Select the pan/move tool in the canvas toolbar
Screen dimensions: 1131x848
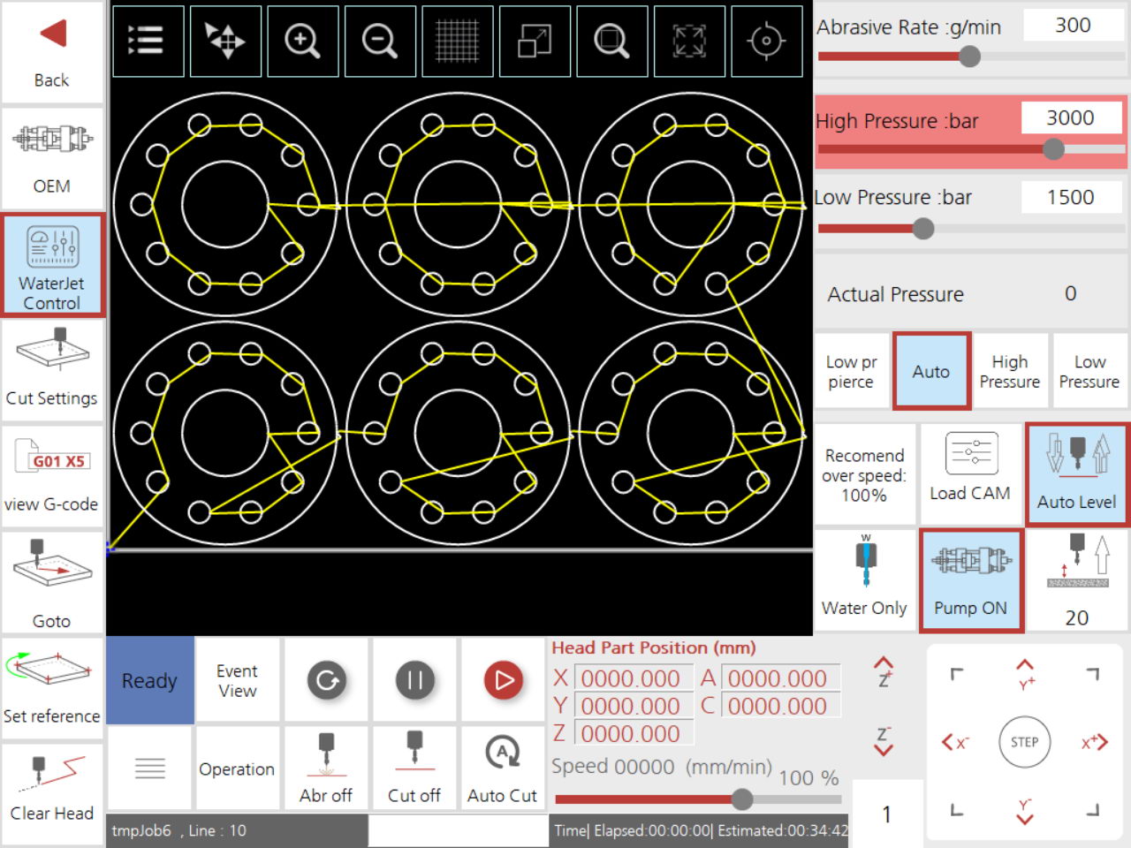pos(225,41)
